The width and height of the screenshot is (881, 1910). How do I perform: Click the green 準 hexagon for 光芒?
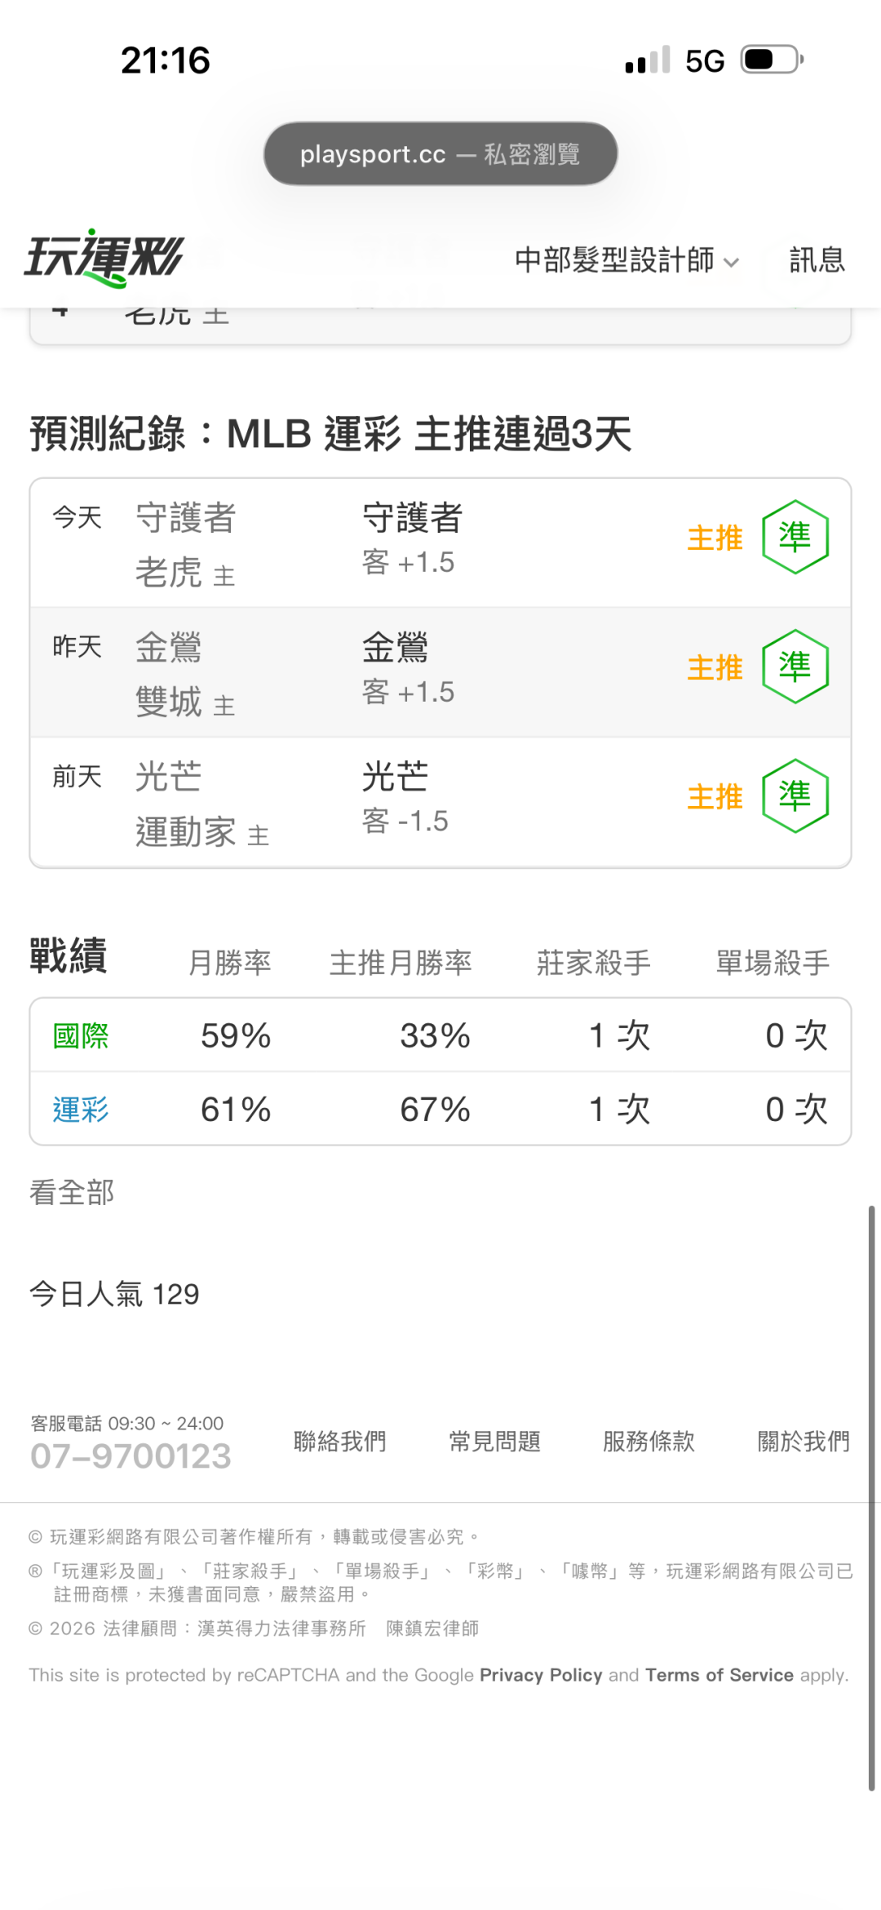795,795
